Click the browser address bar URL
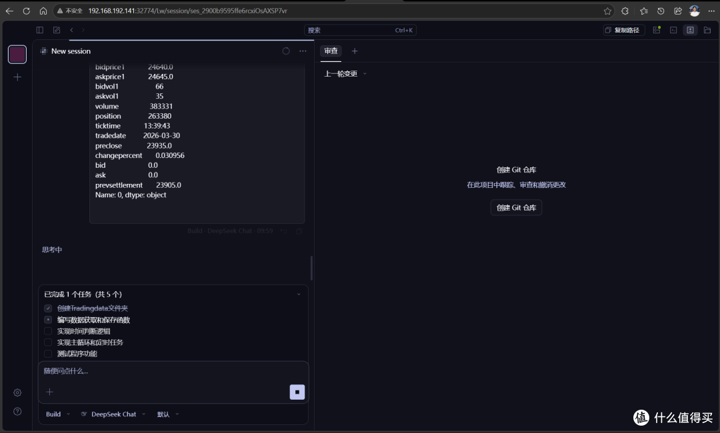 point(188,11)
